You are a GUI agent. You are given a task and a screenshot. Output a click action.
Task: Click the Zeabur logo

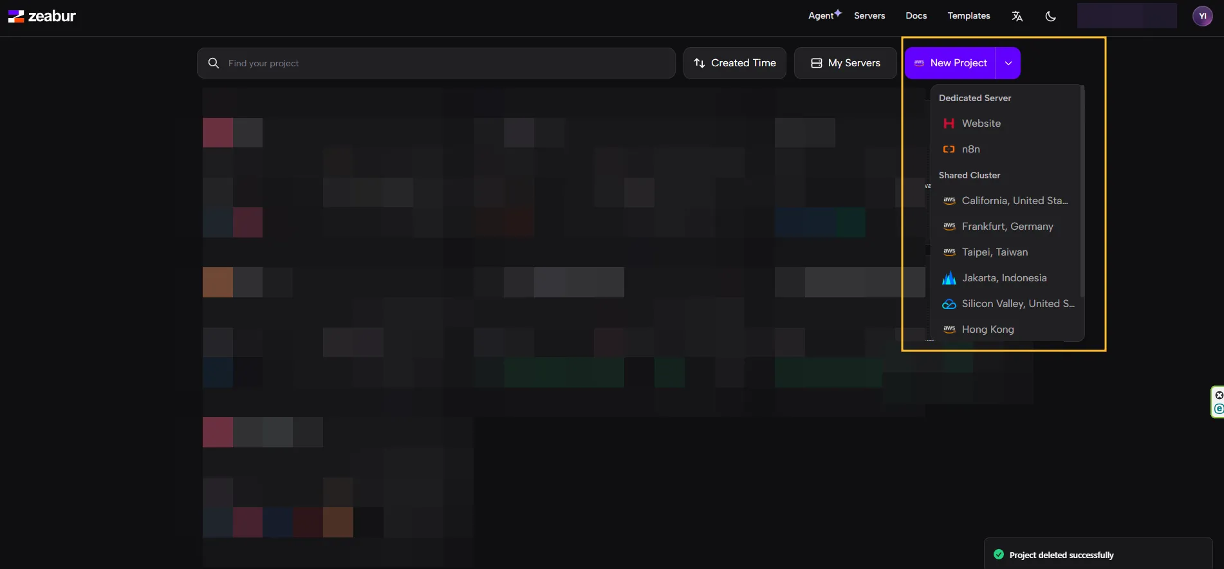[x=42, y=16]
